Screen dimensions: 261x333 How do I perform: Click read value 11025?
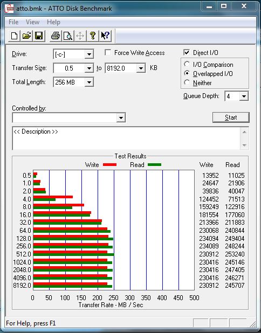pos(236,176)
